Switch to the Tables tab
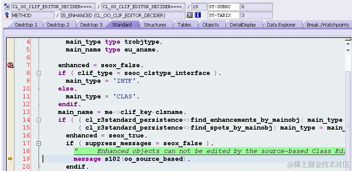Image resolution: width=352 pixels, height=171 pixels. 184,25
